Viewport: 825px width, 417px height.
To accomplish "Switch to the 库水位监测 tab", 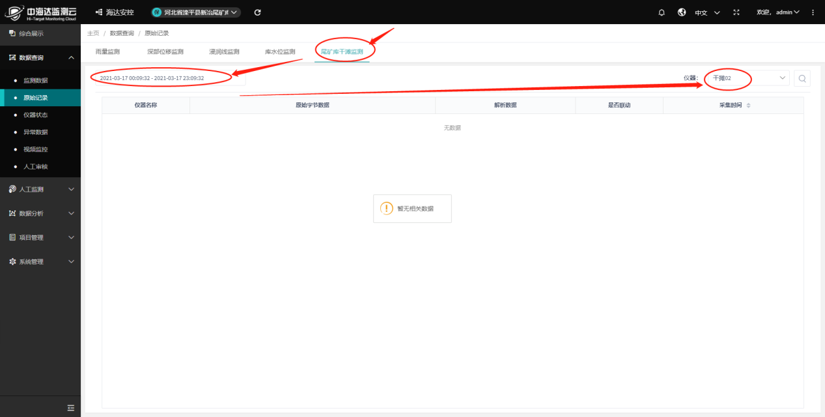I will tap(280, 51).
